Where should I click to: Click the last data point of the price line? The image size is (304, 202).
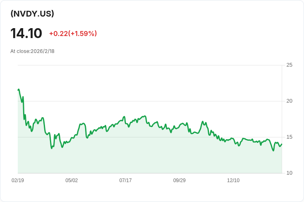(x=281, y=144)
